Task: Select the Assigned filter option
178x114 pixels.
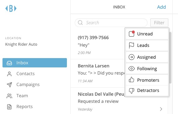Action: pos(147,57)
